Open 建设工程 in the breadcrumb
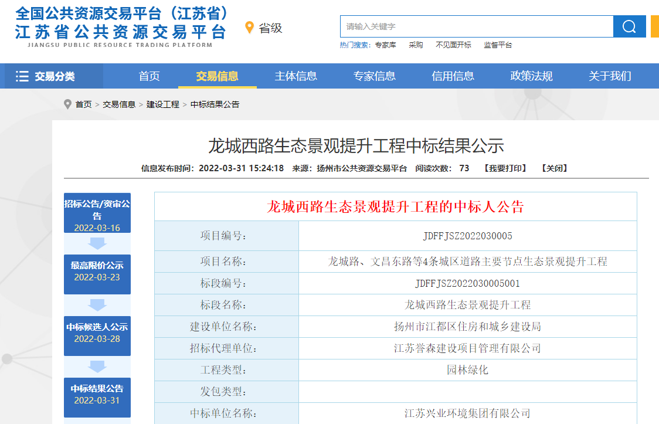659x424 pixels. coord(163,104)
